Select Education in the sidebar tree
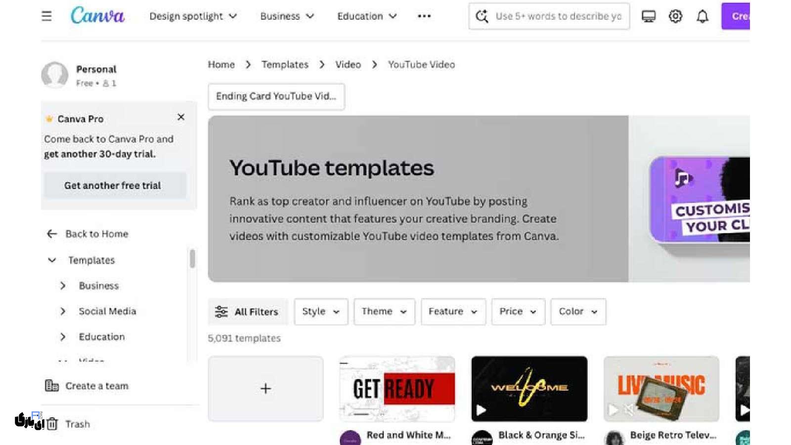This screenshot has width=791, height=445. tap(102, 337)
